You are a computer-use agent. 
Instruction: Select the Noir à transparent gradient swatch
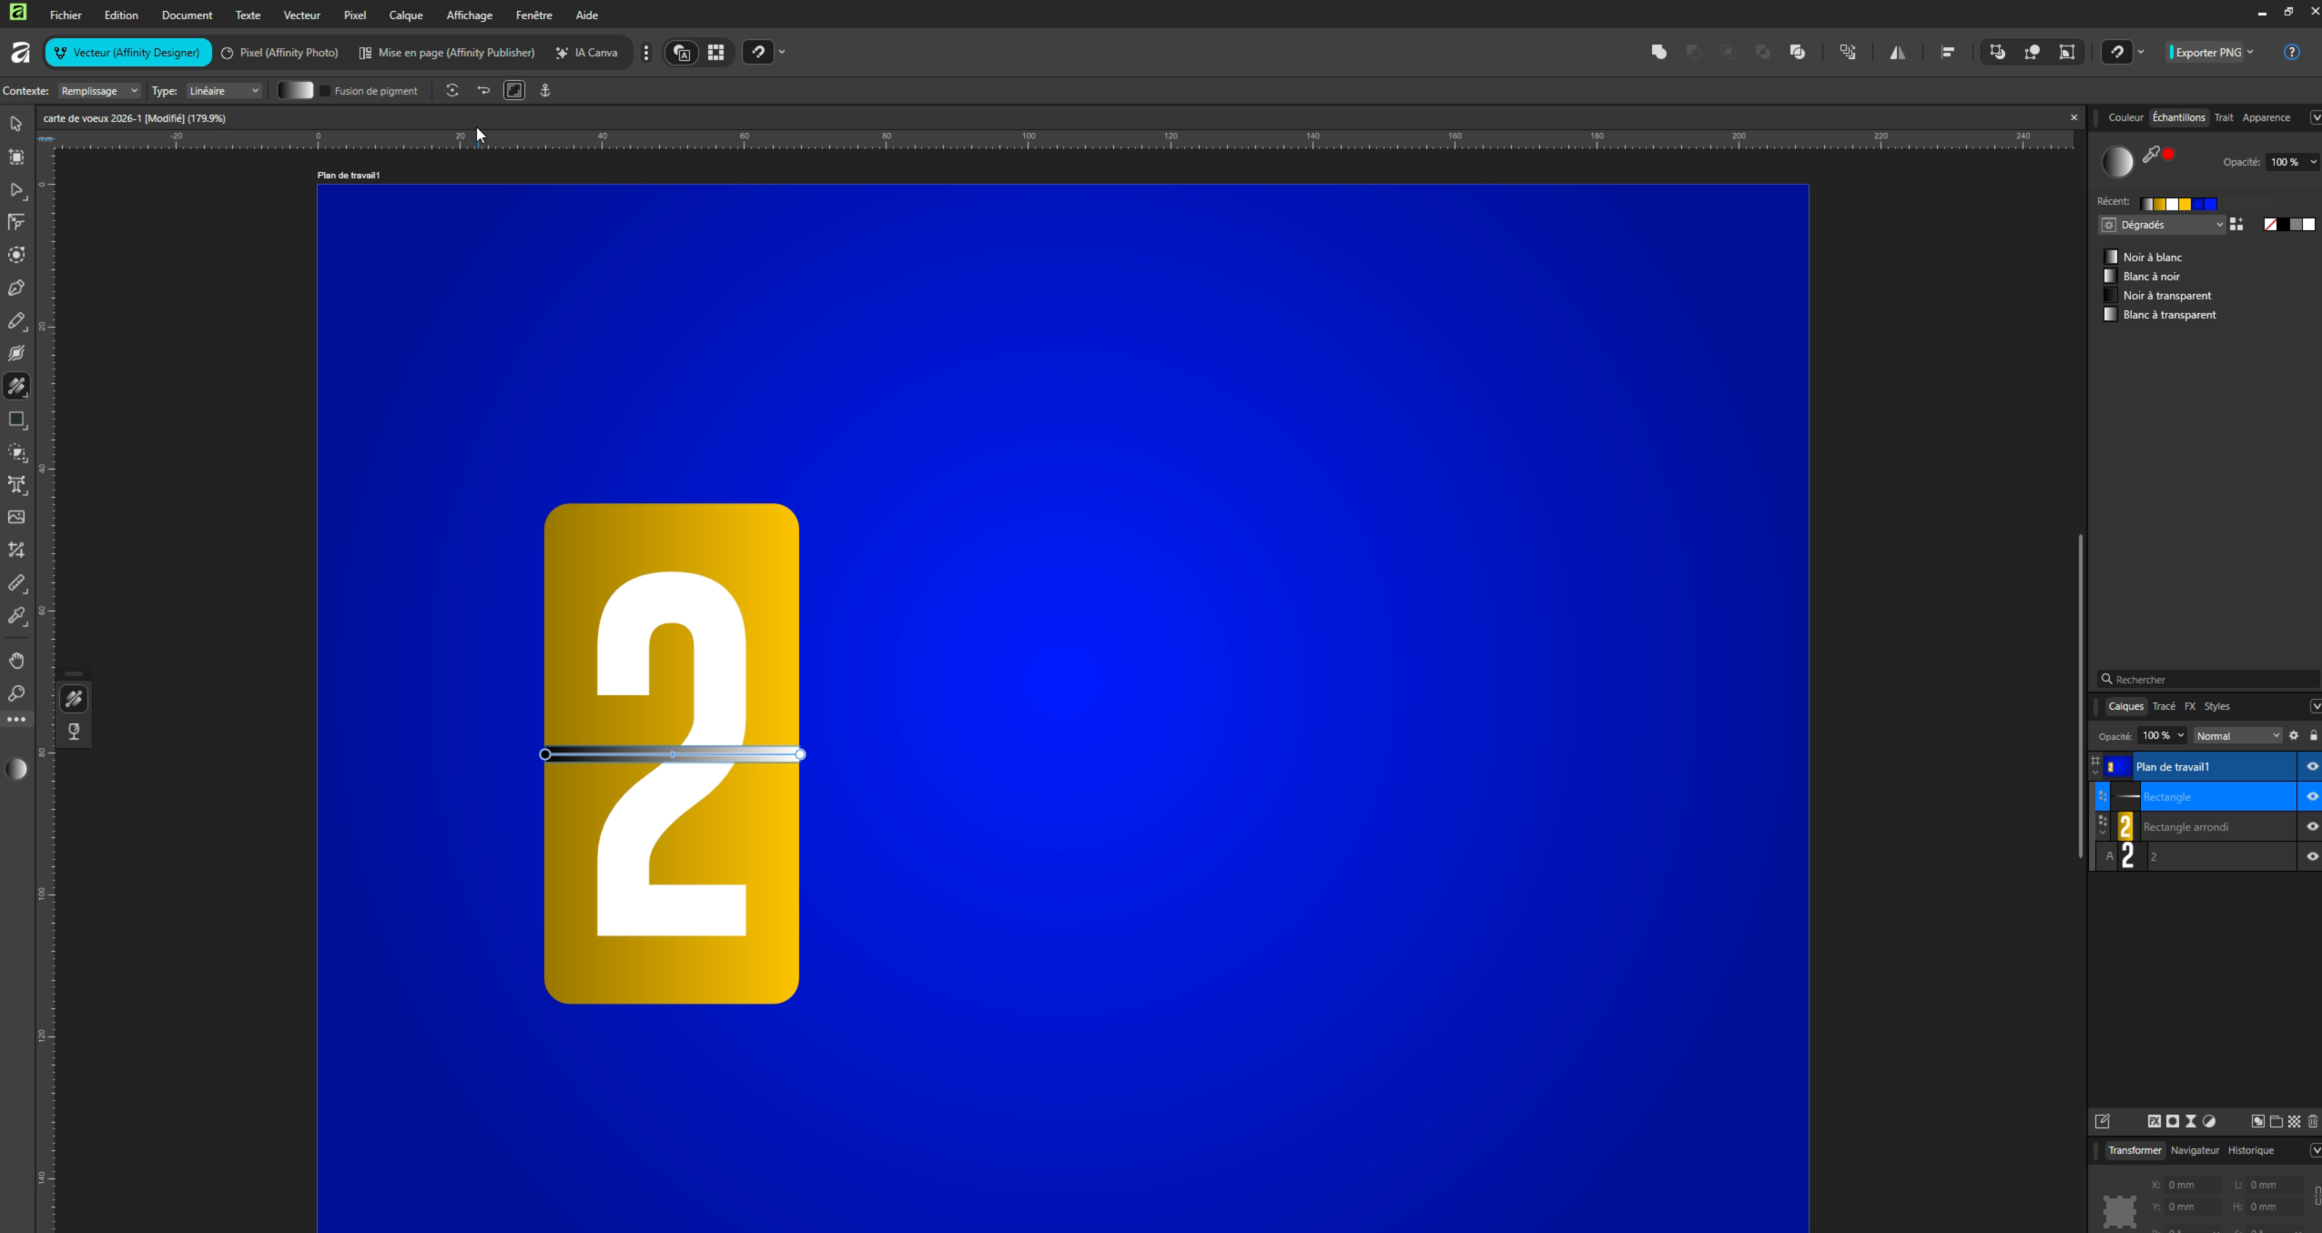tap(2166, 296)
